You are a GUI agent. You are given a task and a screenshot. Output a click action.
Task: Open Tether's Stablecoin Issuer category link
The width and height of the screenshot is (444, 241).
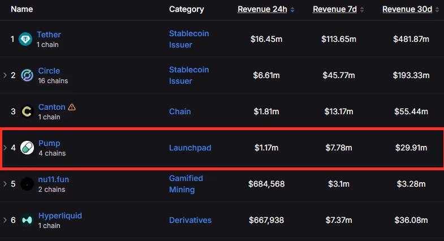[189, 39]
